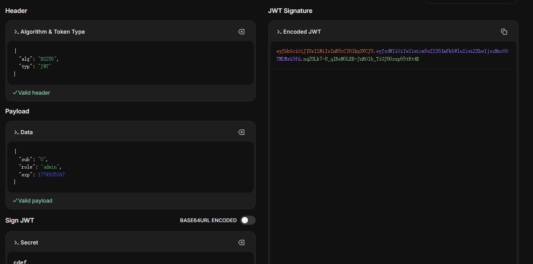Click into the secret value "cdef"

click(20, 262)
